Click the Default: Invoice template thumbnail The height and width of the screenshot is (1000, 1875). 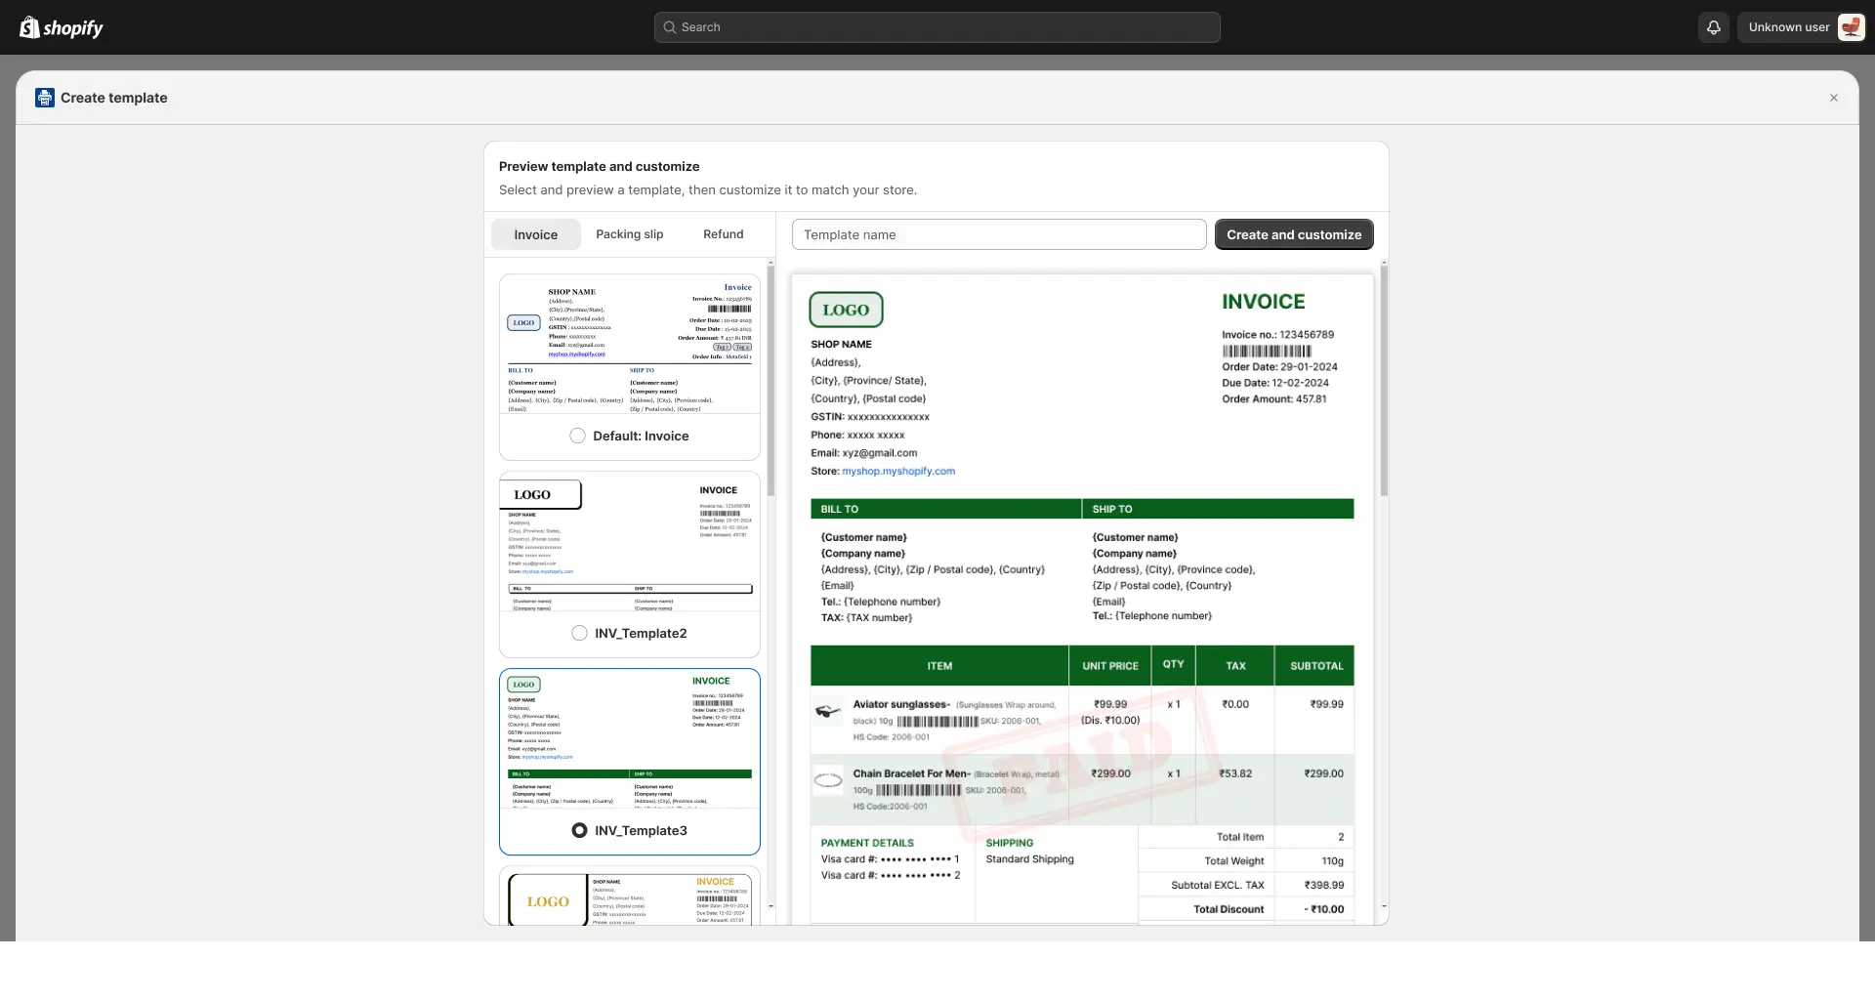click(x=630, y=345)
